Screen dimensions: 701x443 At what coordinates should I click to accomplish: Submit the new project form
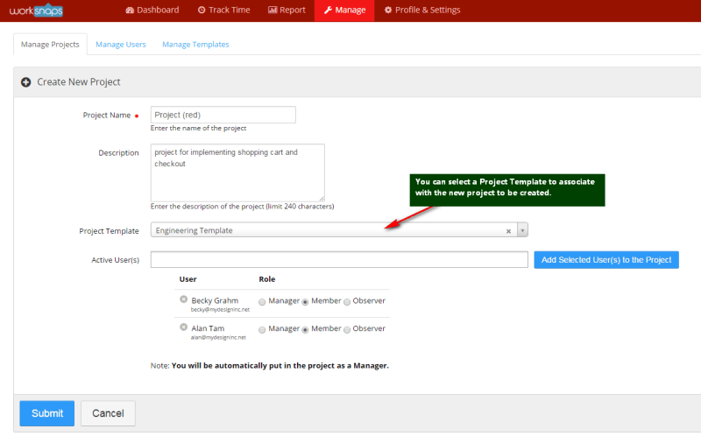(x=47, y=413)
